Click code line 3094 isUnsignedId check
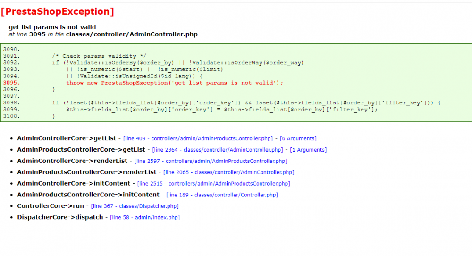 134,76
